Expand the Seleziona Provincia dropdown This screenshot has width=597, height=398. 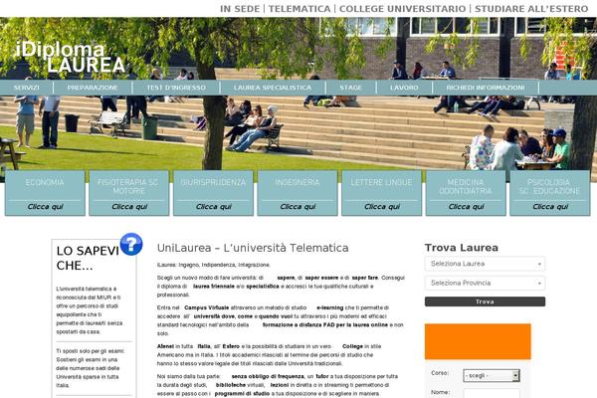(486, 283)
